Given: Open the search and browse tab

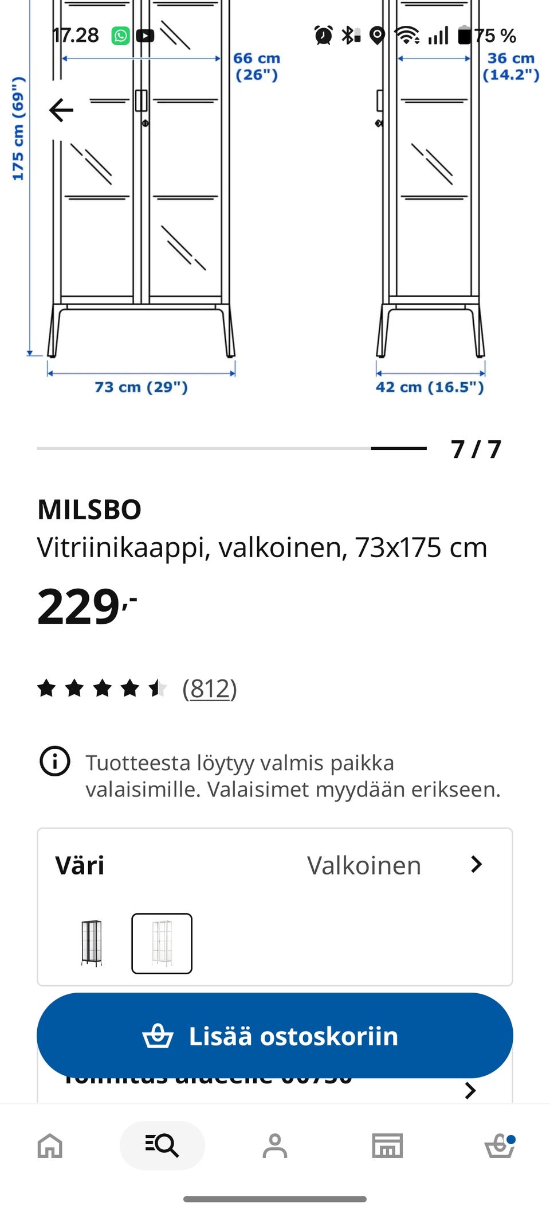Looking at the screenshot, I should [x=162, y=1145].
